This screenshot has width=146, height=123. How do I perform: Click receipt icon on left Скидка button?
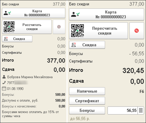tap(6, 39)
